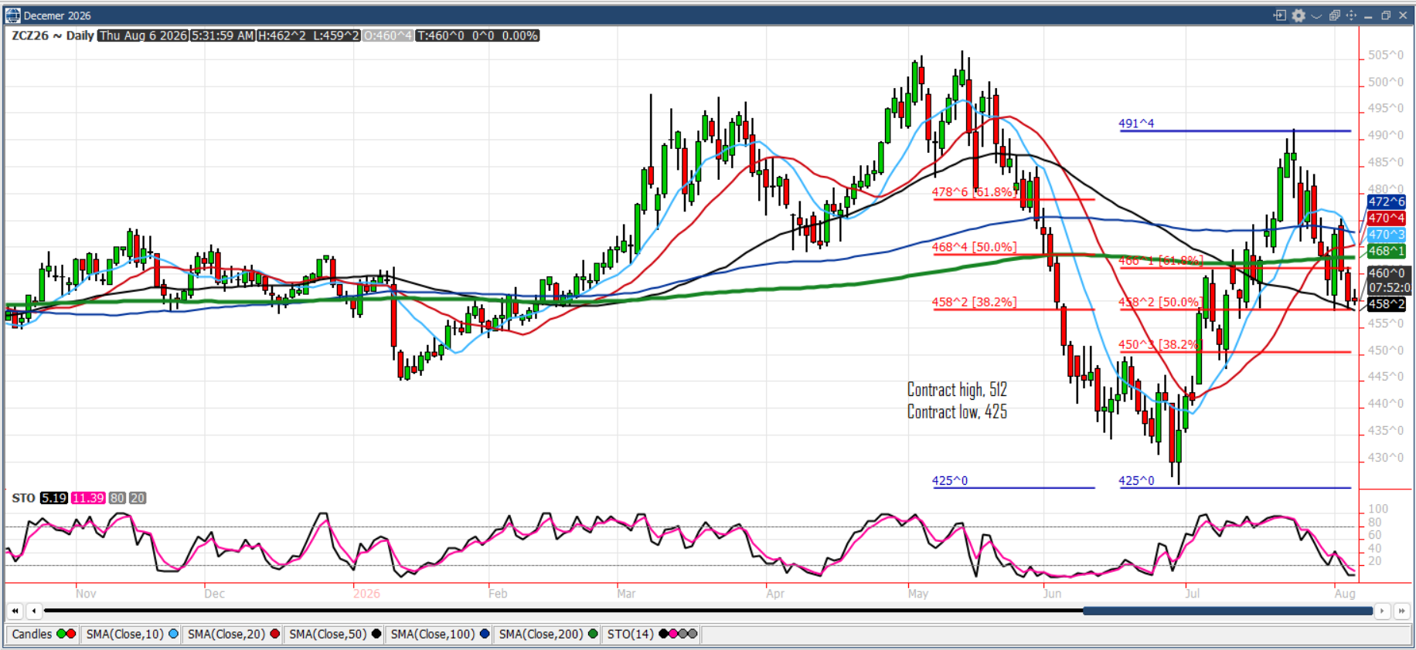The image size is (1416, 650).
Task: Click the red SMA 20 color dot
Action: click(274, 634)
